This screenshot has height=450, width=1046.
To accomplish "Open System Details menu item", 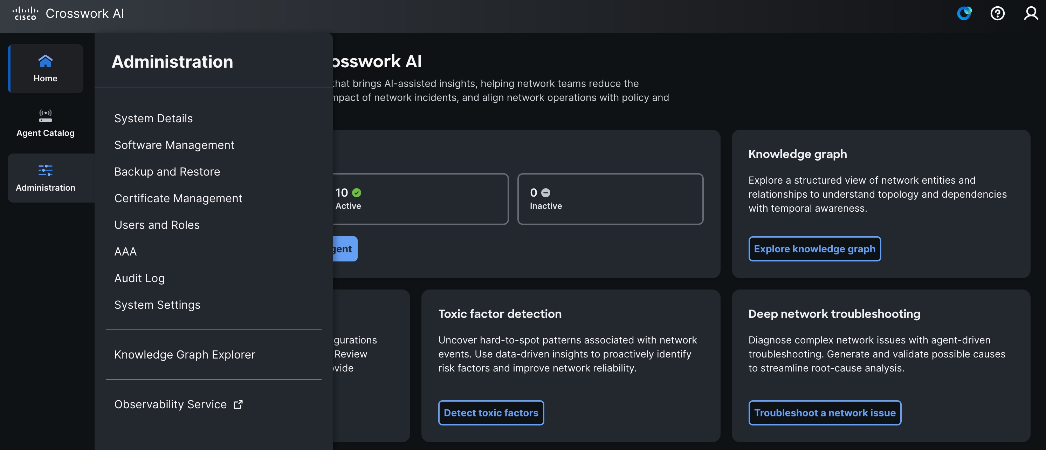I will point(153,118).
